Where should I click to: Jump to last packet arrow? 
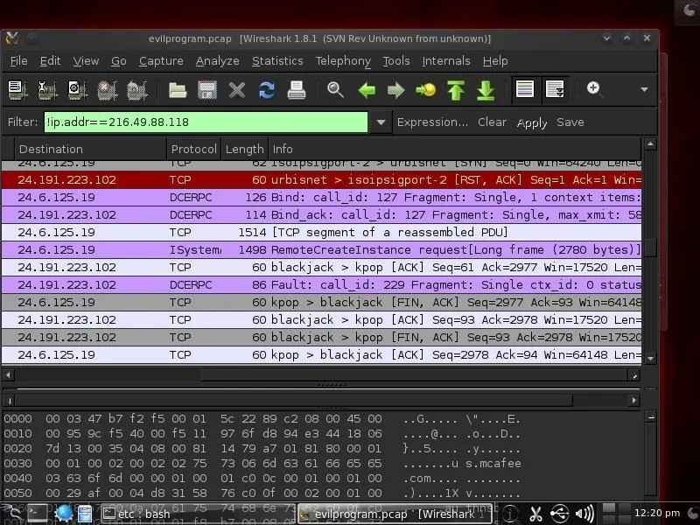(486, 90)
